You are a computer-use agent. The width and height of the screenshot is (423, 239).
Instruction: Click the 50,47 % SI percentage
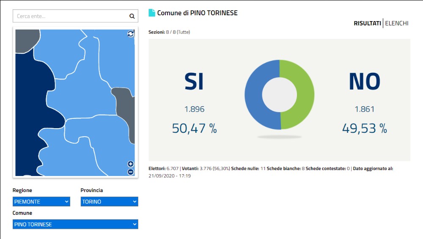coord(194,128)
